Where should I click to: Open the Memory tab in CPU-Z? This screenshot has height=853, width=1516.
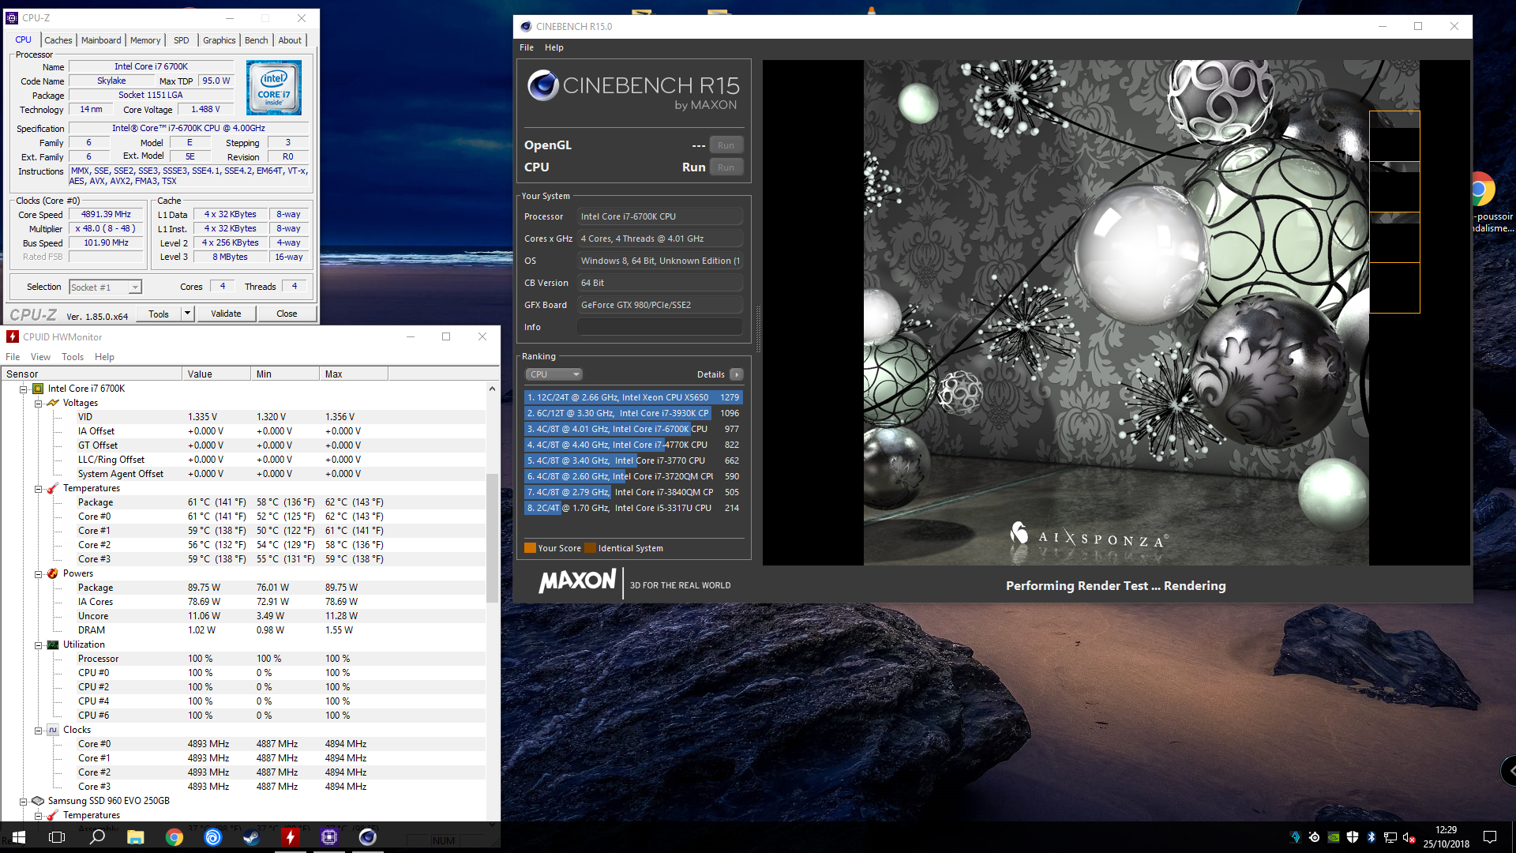tap(145, 40)
